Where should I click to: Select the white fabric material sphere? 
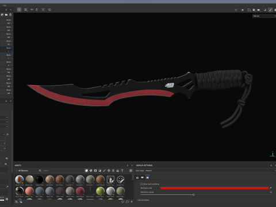(x=110, y=191)
